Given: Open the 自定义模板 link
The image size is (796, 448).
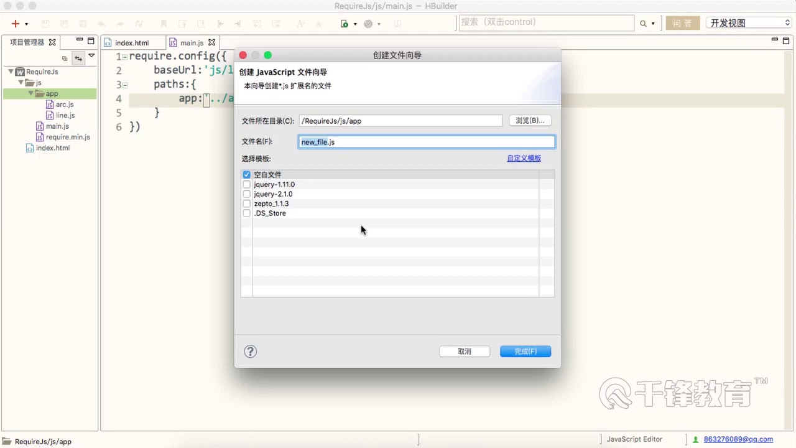Looking at the screenshot, I should coord(524,158).
